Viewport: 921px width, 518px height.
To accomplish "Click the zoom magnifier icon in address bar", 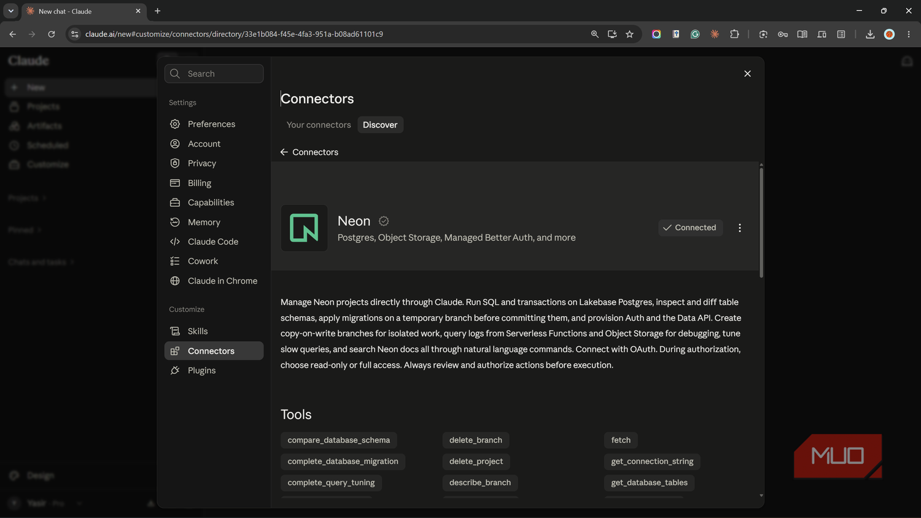I will (594, 34).
